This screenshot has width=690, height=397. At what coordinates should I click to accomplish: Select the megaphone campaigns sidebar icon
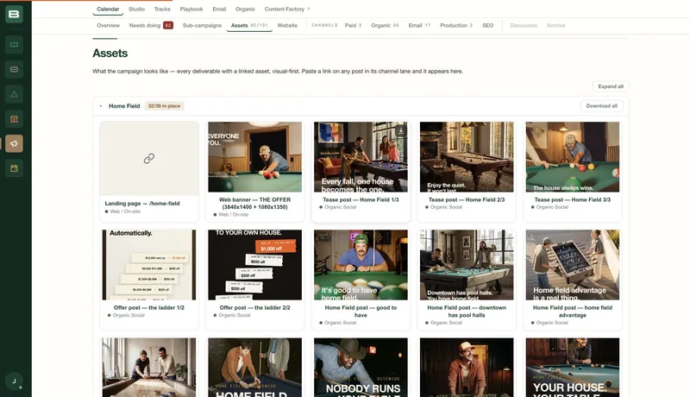14,143
